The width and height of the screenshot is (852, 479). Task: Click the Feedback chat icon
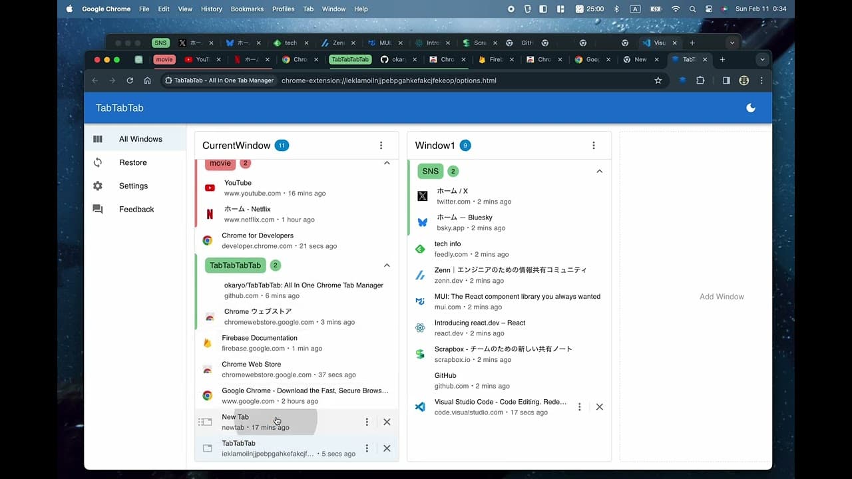pyautogui.click(x=98, y=209)
